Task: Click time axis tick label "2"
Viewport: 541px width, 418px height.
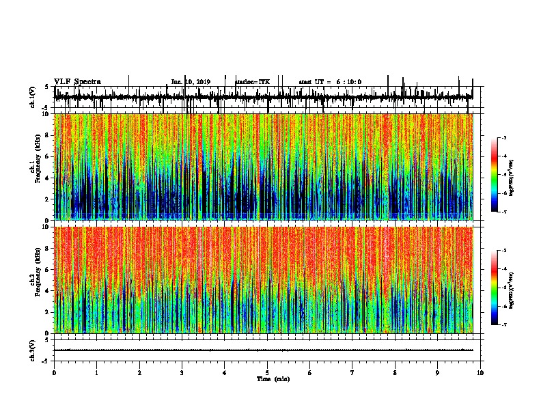Action: coord(139,373)
